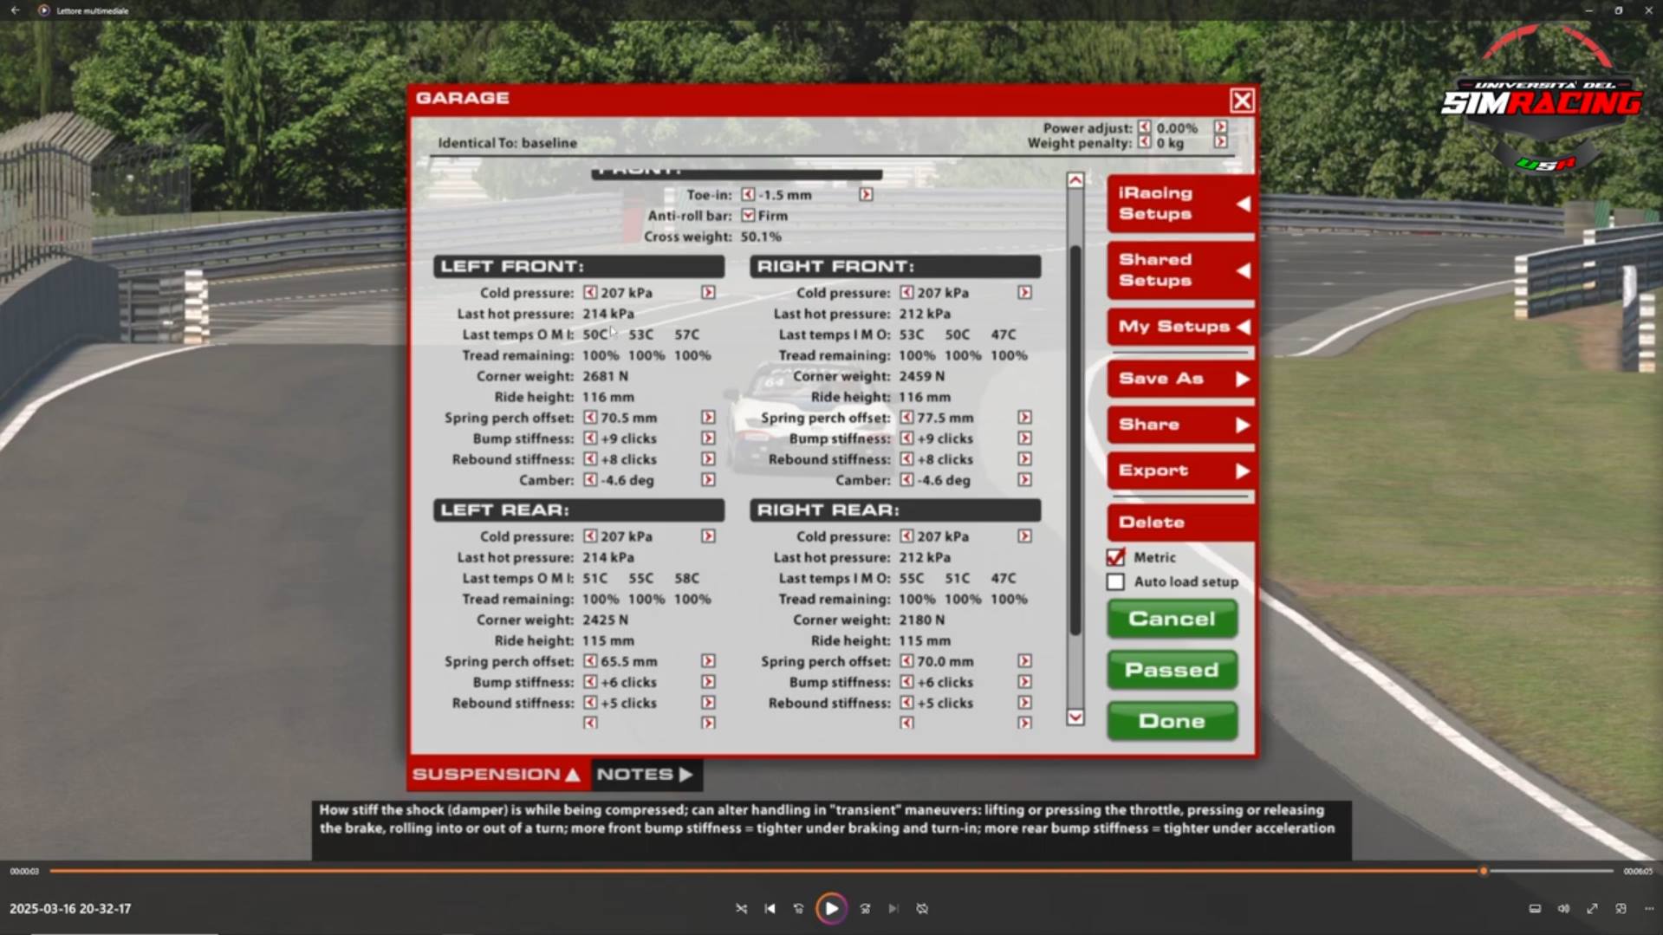Enable the Auto load setup checkbox

(1116, 581)
